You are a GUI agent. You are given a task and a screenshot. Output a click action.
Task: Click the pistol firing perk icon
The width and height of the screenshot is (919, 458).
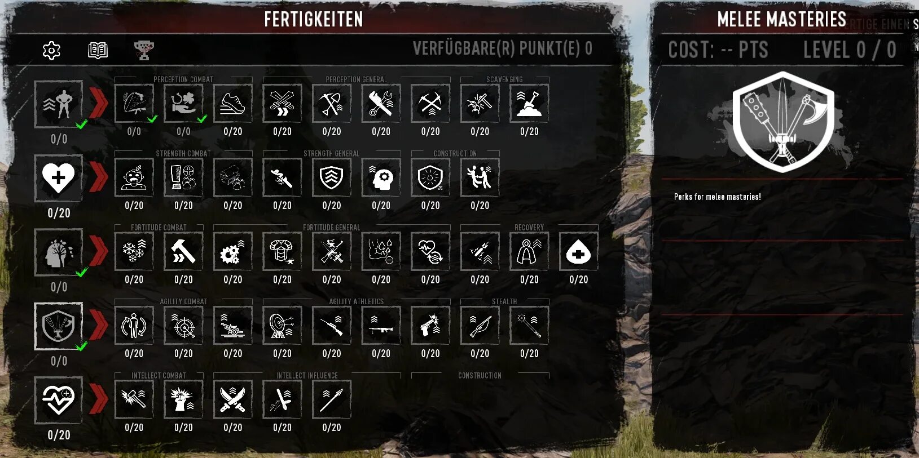pyautogui.click(x=430, y=326)
